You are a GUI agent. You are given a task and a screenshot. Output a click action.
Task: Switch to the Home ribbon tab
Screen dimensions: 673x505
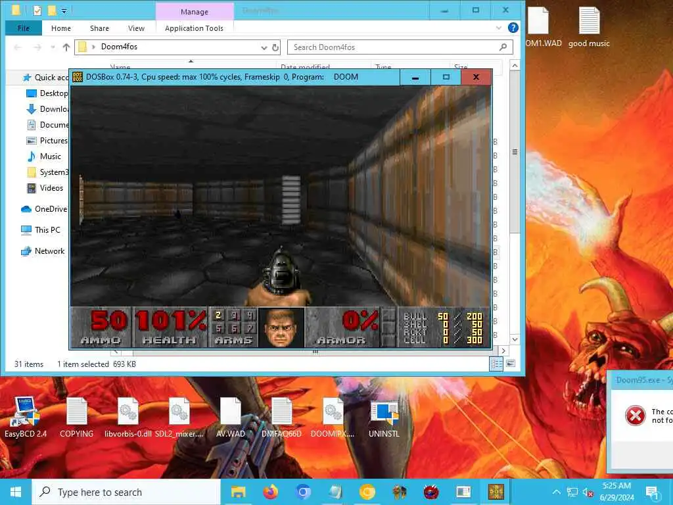61,28
